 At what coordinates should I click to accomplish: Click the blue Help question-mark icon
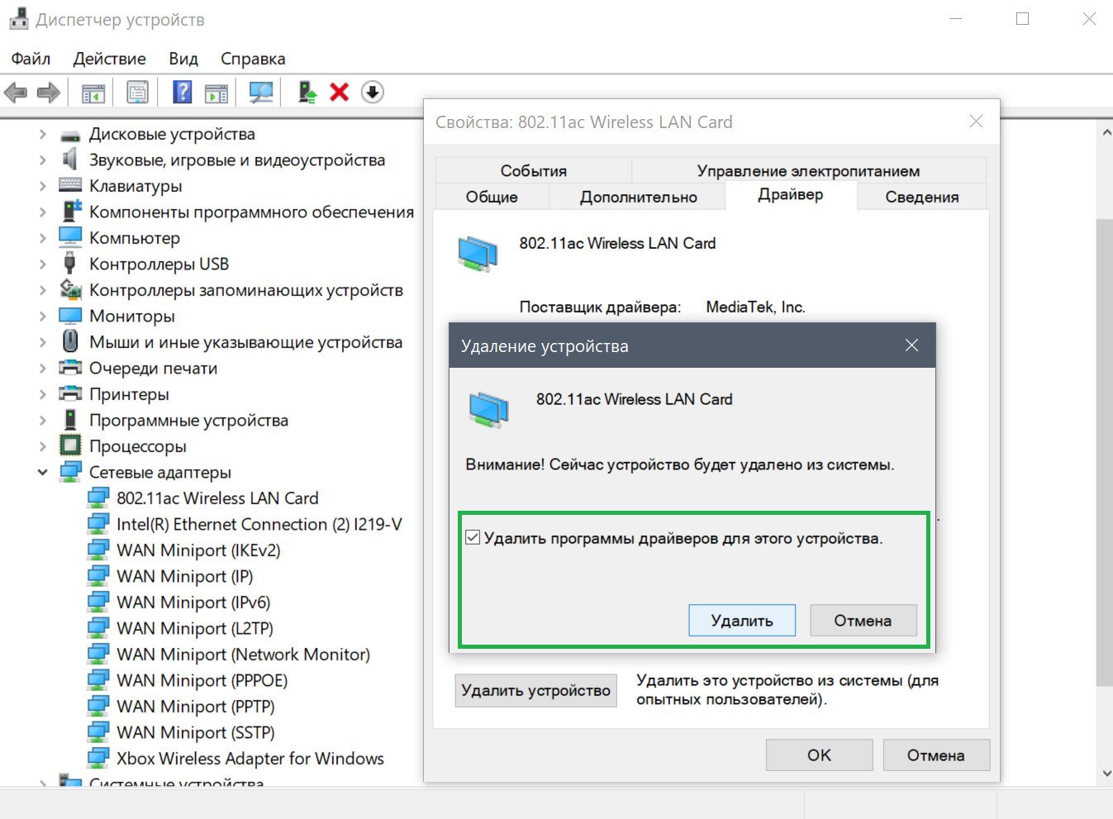click(x=183, y=92)
